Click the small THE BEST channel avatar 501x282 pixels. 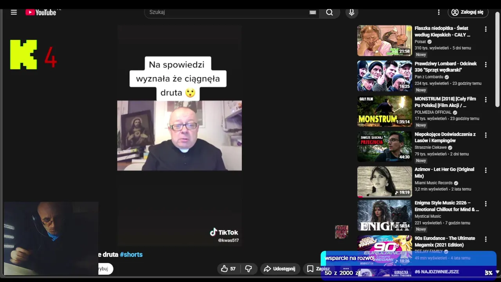click(x=341, y=231)
